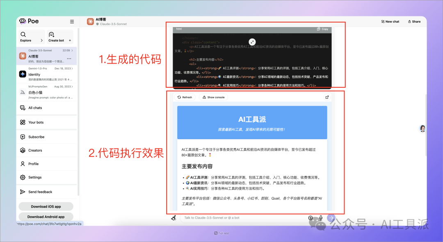Open the Creators page
Screen dimensions: 443x242
point(47,151)
